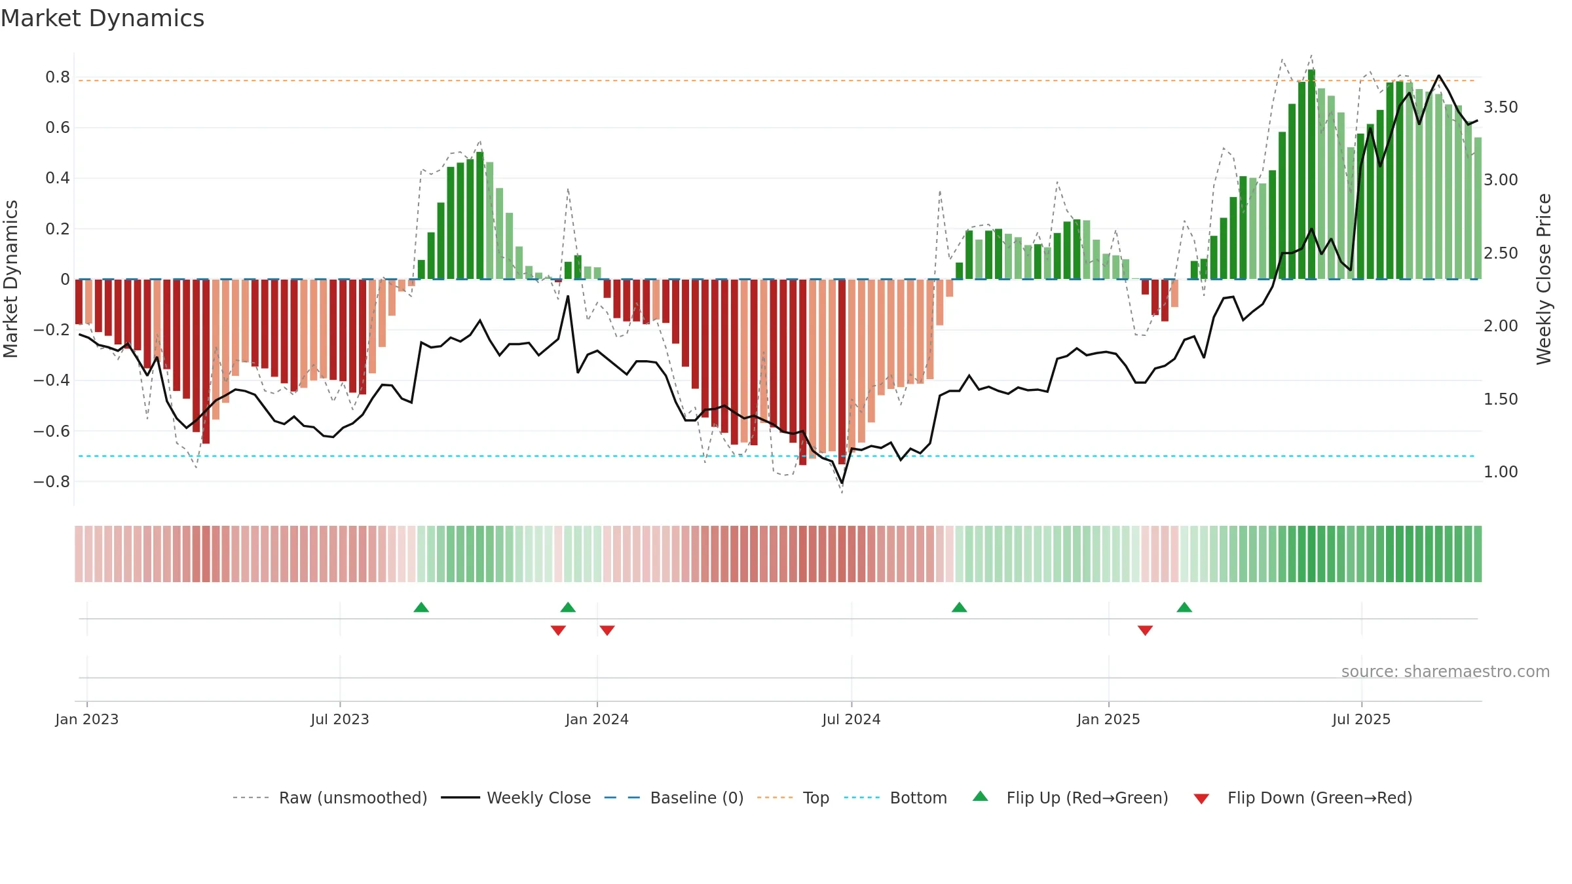This screenshot has height=884, width=1572.
Task: Click the 3.50 right axis price label
Action: (x=1501, y=107)
